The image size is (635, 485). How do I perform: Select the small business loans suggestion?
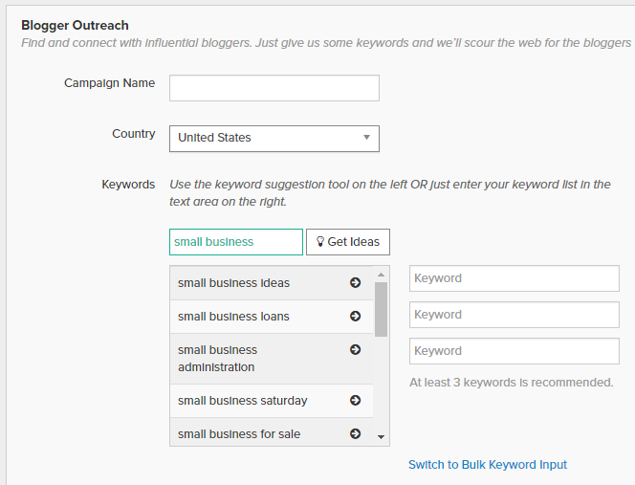point(234,317)
